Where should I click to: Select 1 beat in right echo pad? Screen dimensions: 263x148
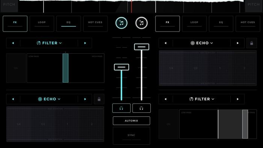point(220,68)
